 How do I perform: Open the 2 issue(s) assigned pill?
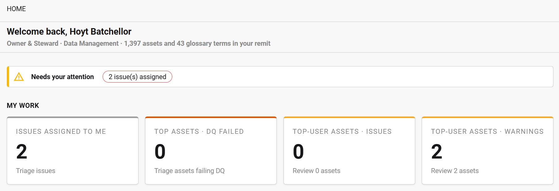(x=137, y=77)
